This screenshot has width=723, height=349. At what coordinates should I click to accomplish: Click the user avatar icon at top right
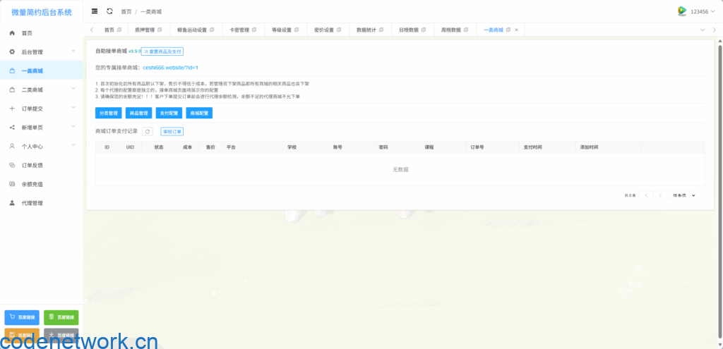coord(681,11)
